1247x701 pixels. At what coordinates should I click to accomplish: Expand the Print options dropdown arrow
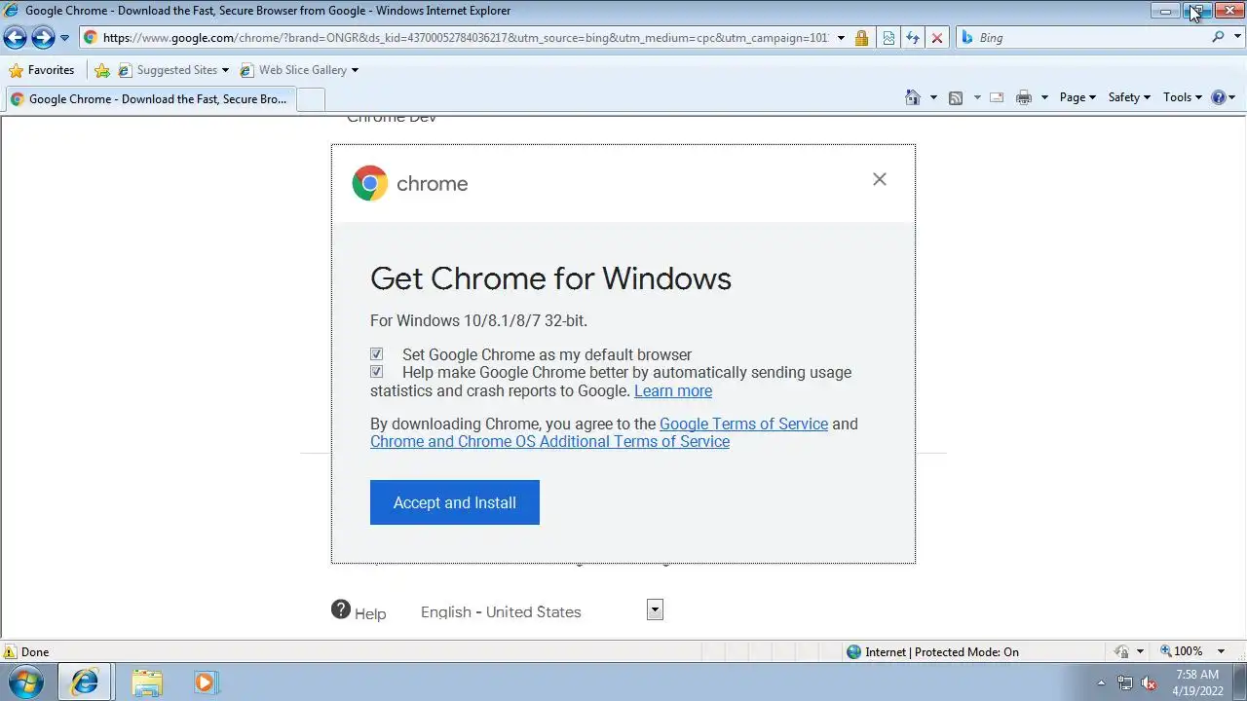click(x=1044, y=97)
